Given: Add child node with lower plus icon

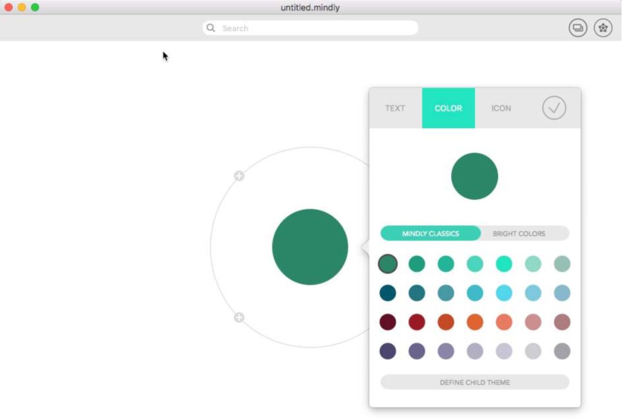Looking at the screenshot, I should pos(239,317).
